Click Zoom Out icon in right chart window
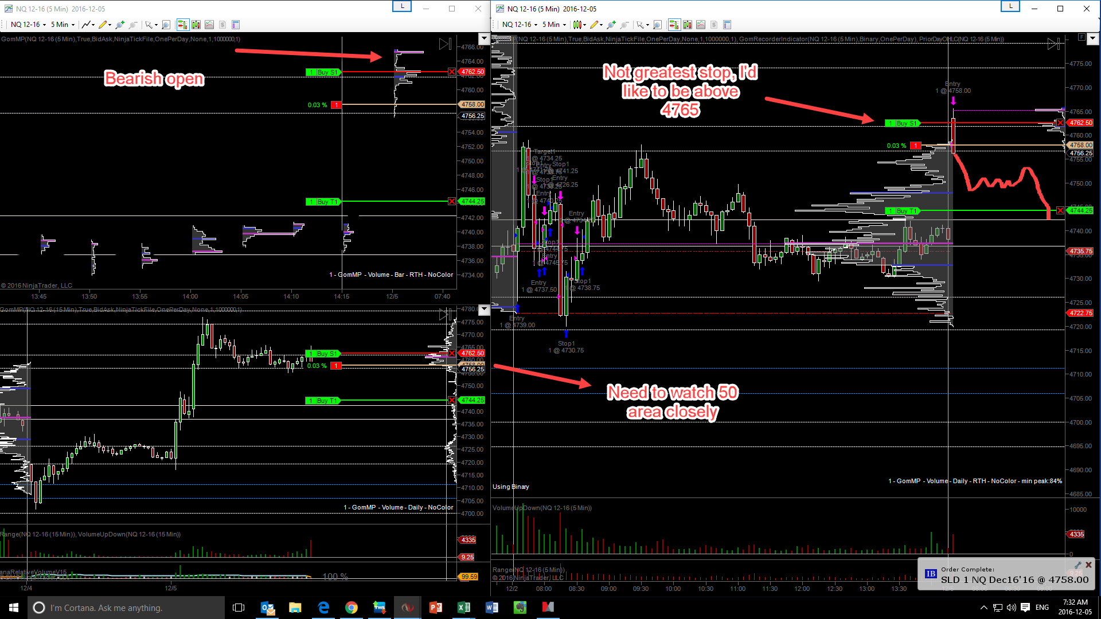The height and width of the screenshot is (619, 1101). point(624,25)
